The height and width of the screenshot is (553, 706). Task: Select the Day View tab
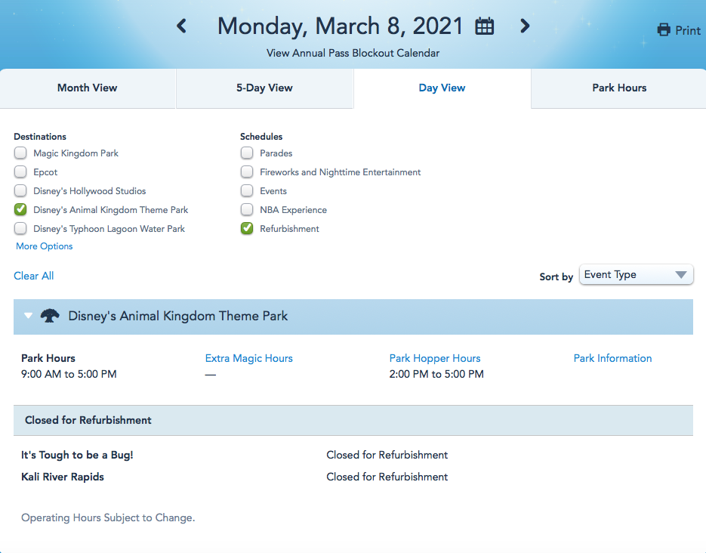click(x=442, y=88)
